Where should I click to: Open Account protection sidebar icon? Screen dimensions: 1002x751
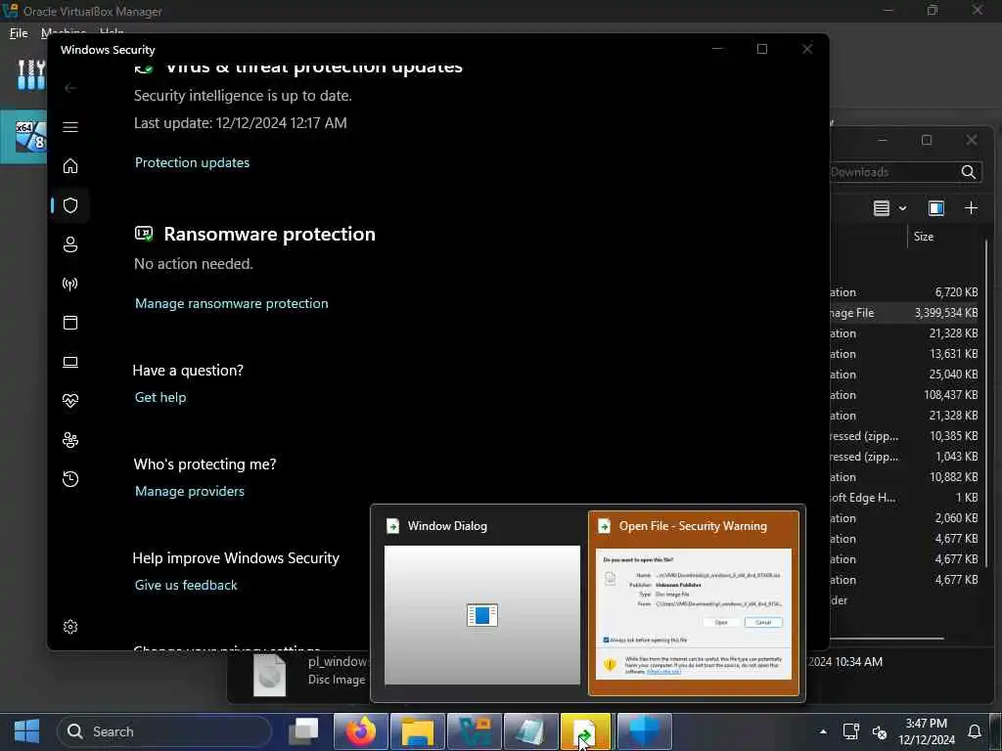[70, 243]
